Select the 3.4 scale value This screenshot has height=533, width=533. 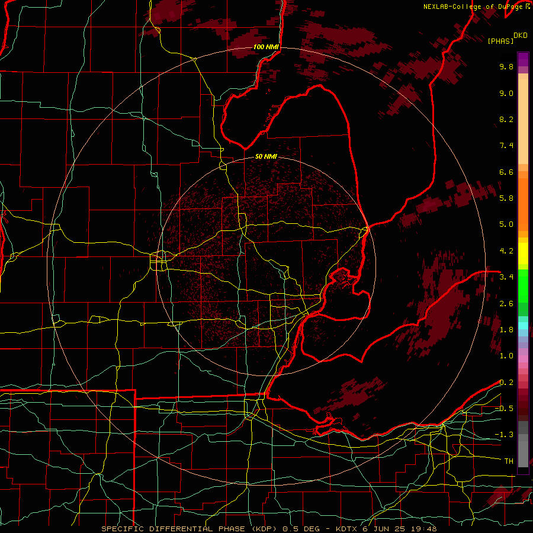point(506,277)
